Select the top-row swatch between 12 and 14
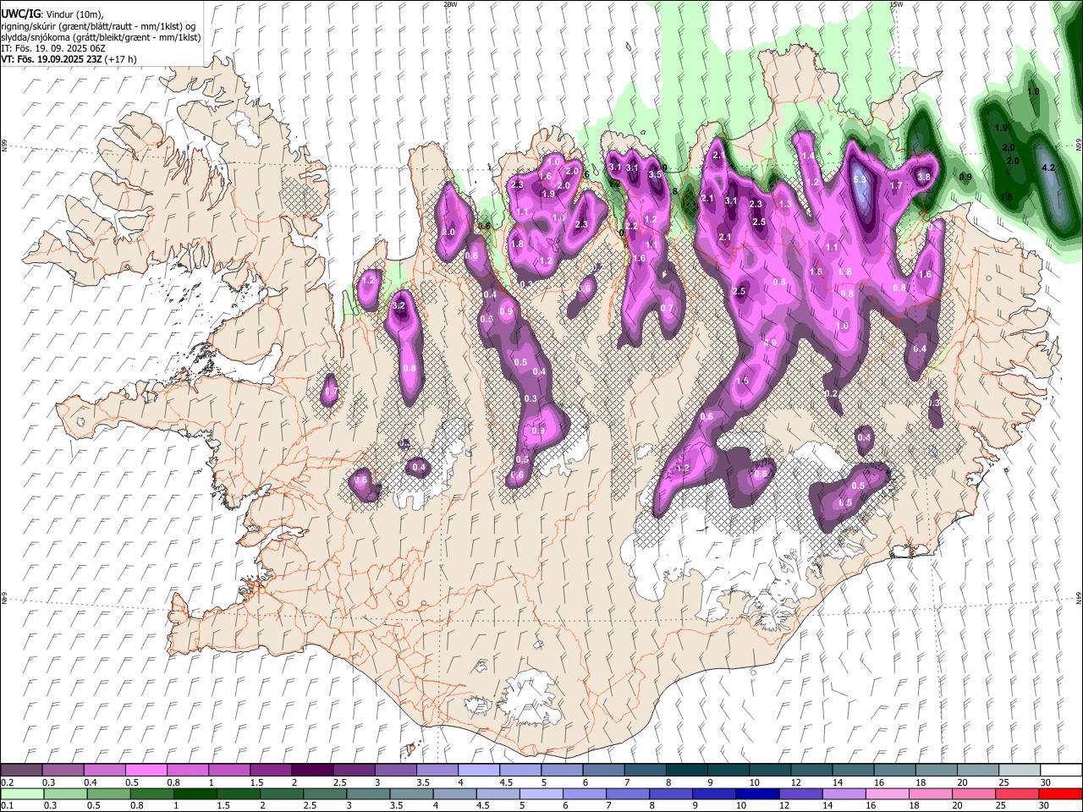This screenshot has height=812, width=1083. tap(811, 771)
